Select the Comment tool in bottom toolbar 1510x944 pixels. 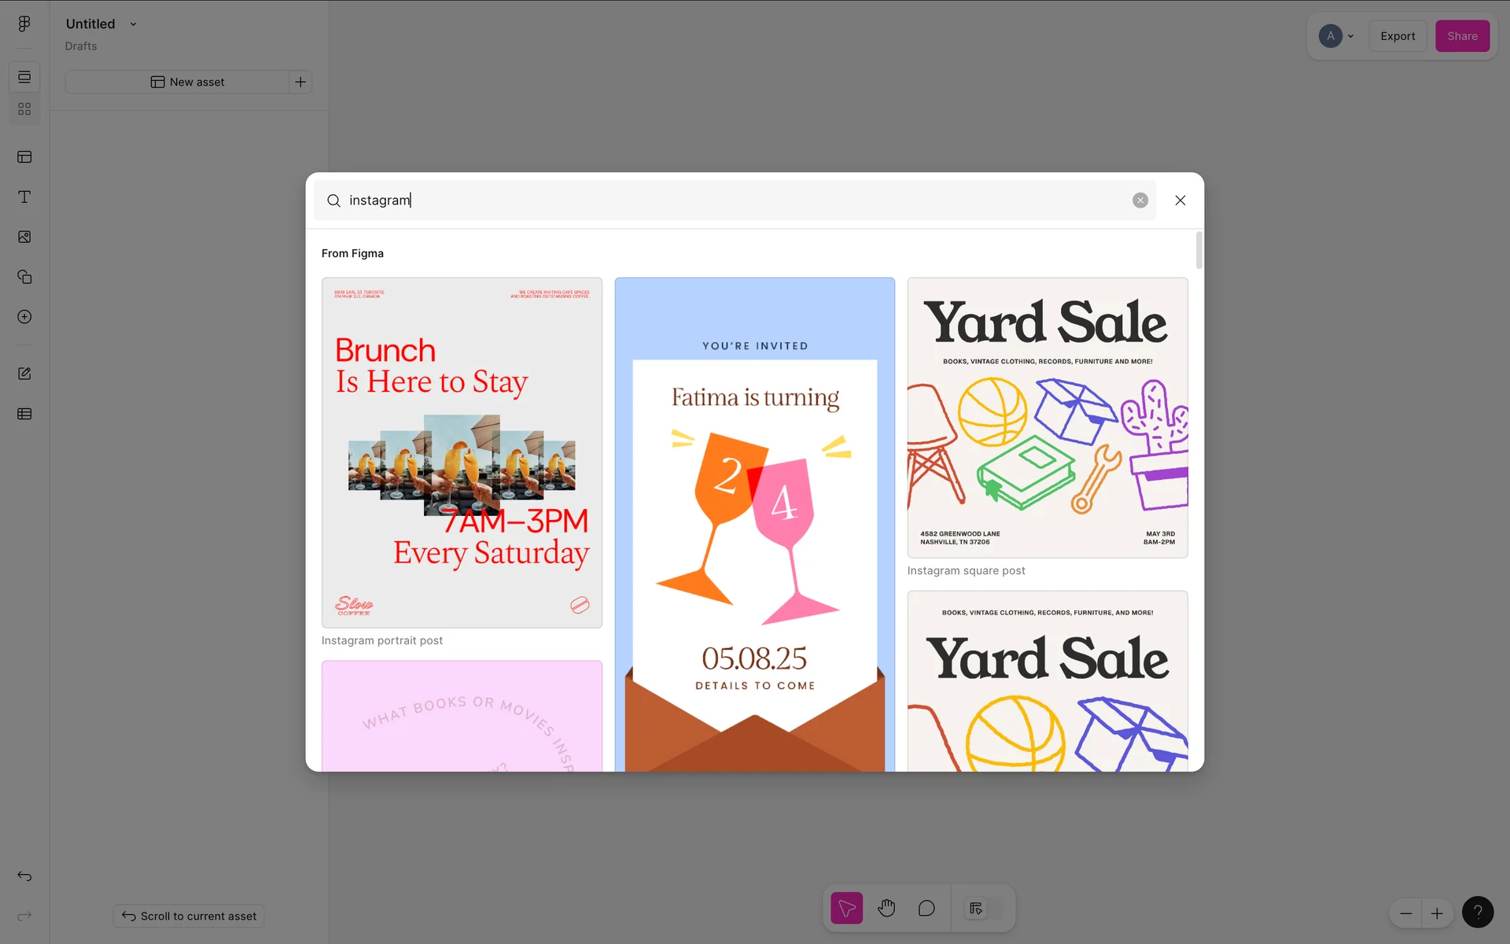(926, 909)
